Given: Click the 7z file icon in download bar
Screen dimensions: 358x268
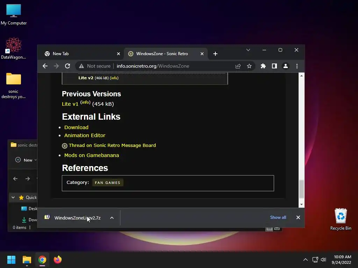Looking at the screenshot, I should 47,217.
